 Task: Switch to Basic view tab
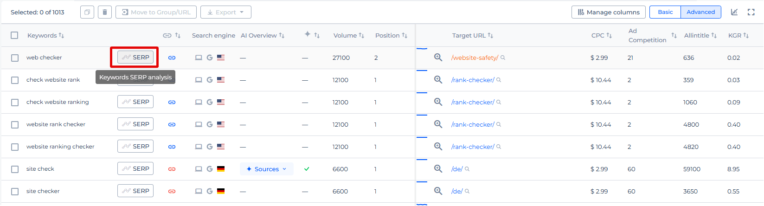pyautogui.click(x=665, y=12)
